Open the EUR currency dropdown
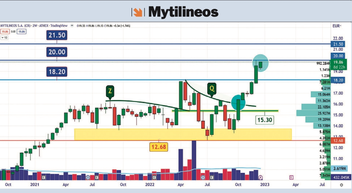The width and height of the screenshot is (352, 193). tap(337, 26)
